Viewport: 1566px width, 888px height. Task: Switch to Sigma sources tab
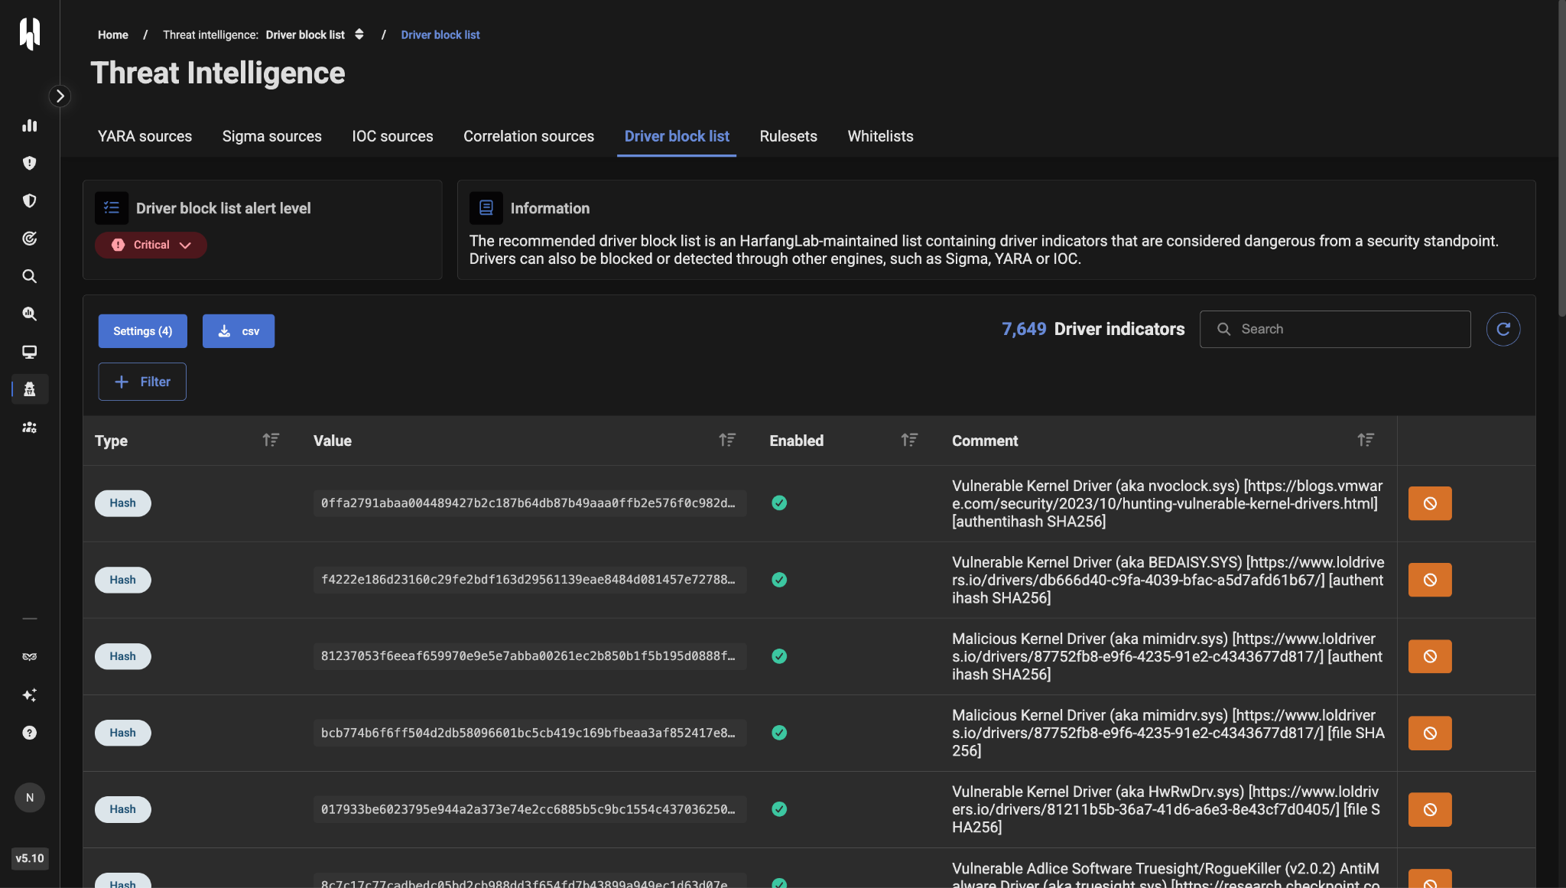(272, 136)
